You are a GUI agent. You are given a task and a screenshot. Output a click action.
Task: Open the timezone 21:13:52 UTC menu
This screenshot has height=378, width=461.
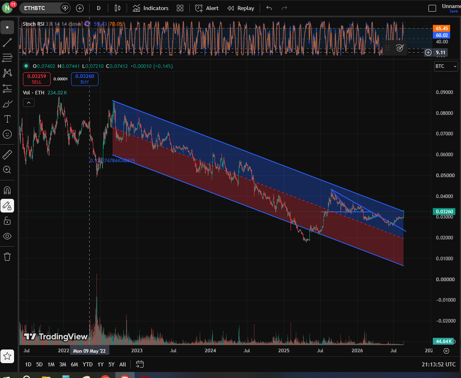pos(438,364)
